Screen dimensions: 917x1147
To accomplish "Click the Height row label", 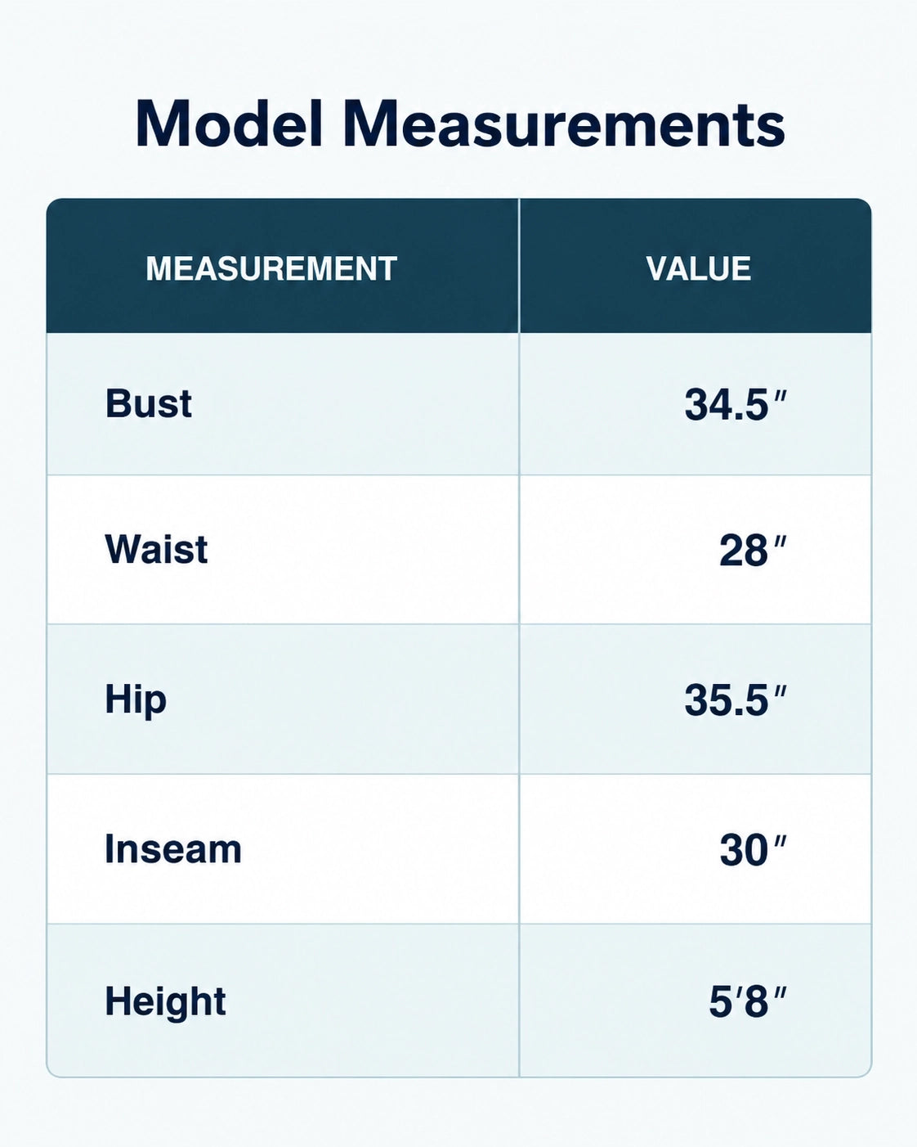I will point(165,1002).
